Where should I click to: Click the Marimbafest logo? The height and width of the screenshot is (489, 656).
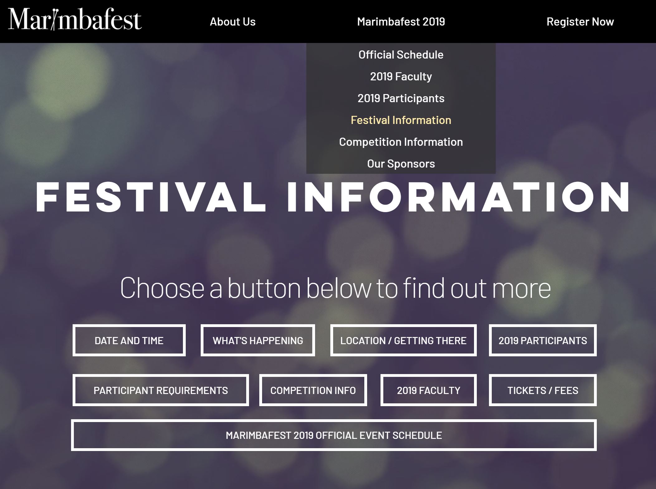pos(75,19)
